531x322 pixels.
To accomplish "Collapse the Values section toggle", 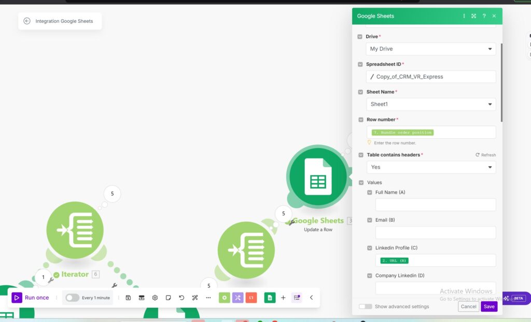I will point(361,182).
